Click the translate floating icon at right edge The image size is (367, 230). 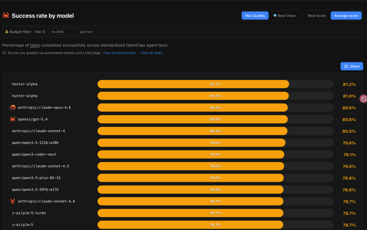click(x=363, y=99)
